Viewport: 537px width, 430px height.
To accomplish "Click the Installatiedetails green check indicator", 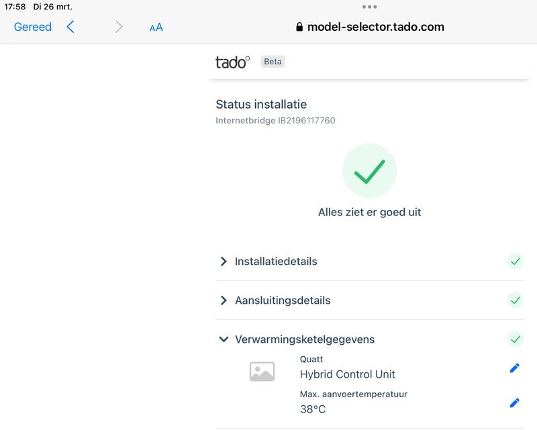I will [x=515, y=262].
